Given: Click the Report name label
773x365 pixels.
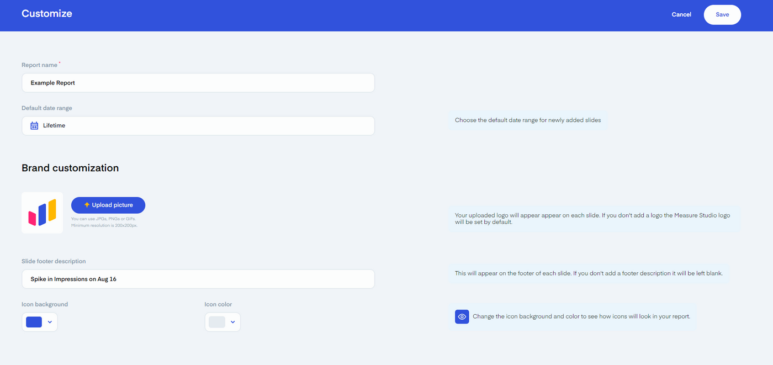Looking at the screenshot, I should pos(39,65).
